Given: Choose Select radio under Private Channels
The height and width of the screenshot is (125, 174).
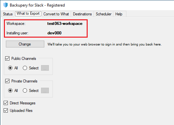Looking at the screenshot, I should coord(25,90).
